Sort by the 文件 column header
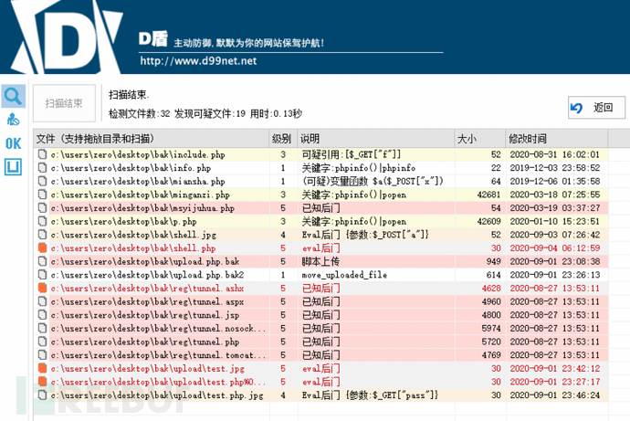The height and width of the screenshot is (421, 630). (151, 139)
